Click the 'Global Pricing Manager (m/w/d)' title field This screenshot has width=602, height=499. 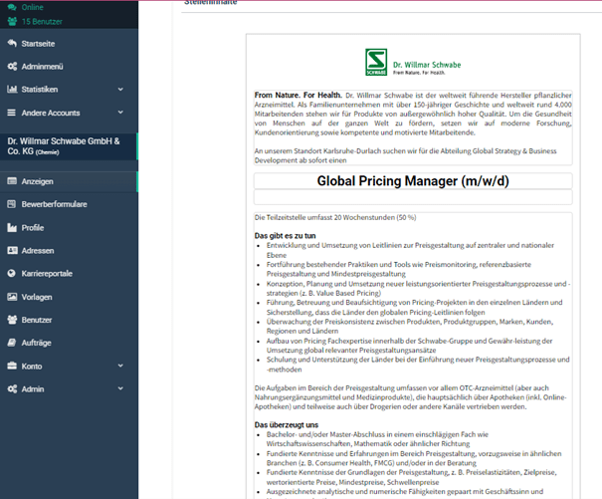412,181
